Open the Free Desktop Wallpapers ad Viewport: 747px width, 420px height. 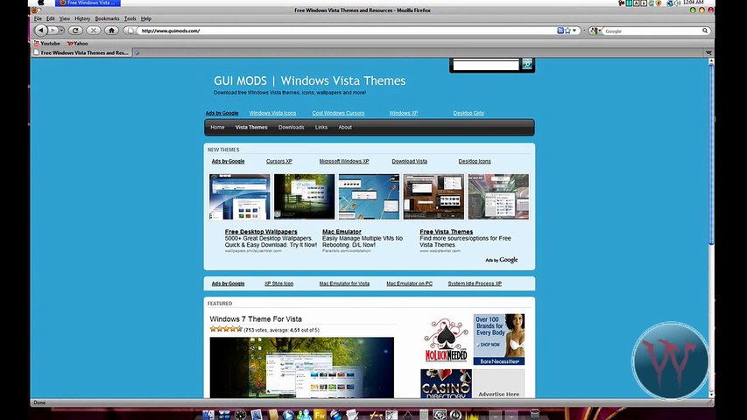(x=261, y=232)
